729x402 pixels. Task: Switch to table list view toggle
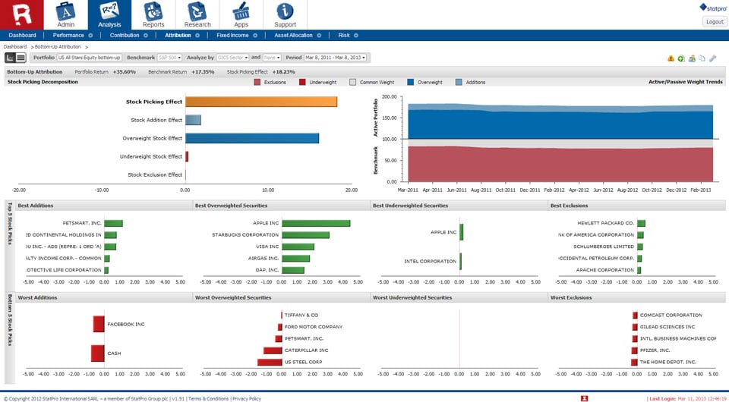(21, 58)
